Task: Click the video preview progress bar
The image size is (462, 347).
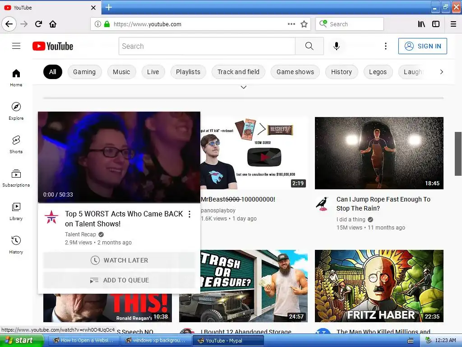Action: coord(119,202)
